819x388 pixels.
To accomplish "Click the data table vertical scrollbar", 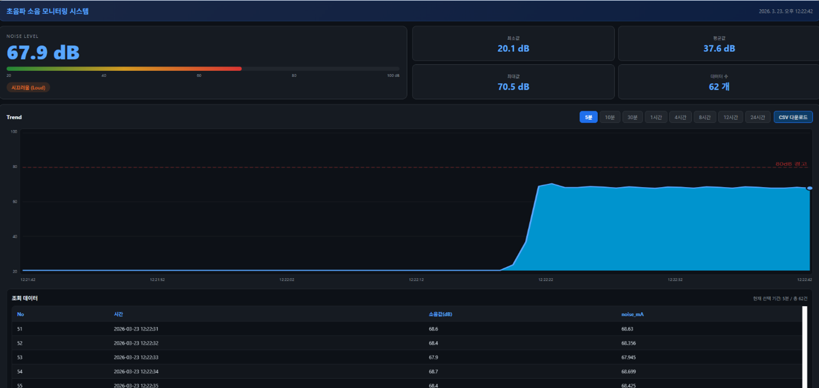I will pyautogui.click(x=805, y=347).
